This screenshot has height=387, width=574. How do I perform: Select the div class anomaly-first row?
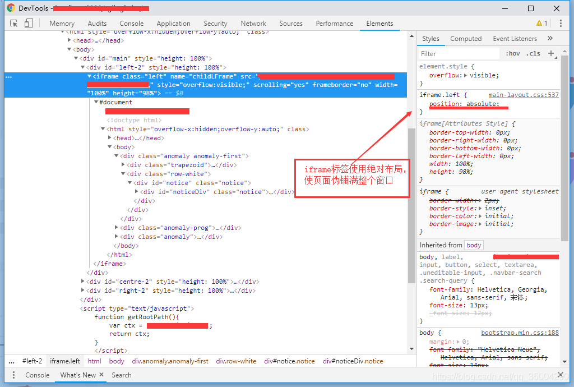click(x=184, y=156)
